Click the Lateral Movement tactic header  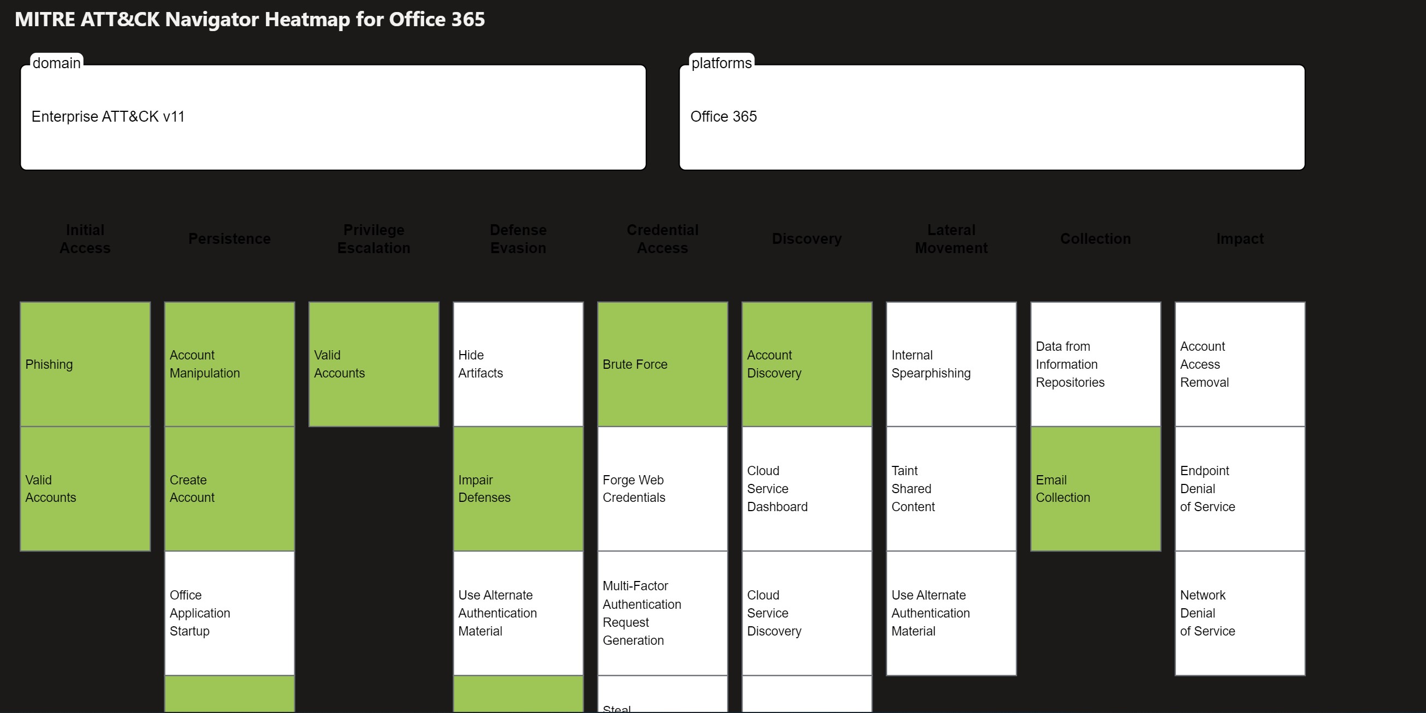point(952,239)
